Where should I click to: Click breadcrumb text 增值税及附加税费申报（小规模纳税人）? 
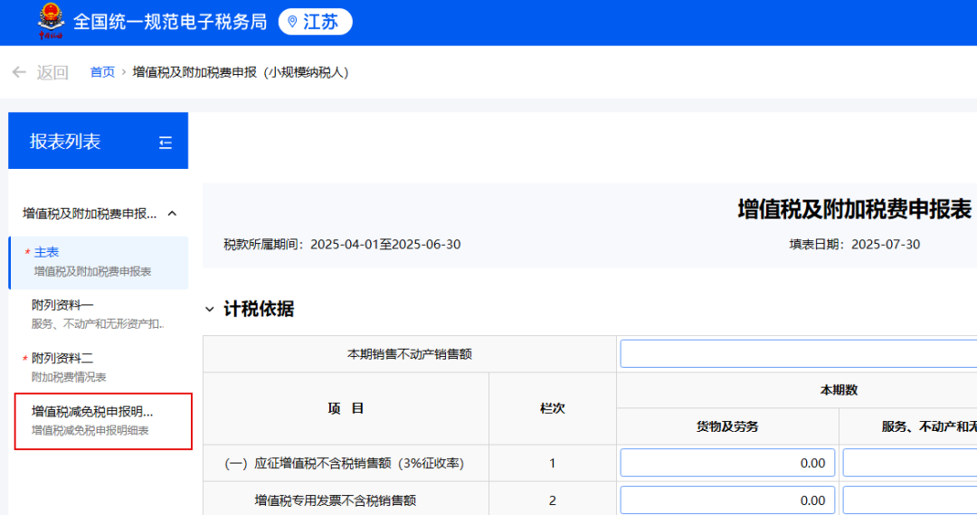242,72
